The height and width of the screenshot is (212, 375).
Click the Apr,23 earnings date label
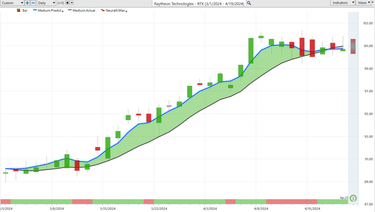coord(344,198)
